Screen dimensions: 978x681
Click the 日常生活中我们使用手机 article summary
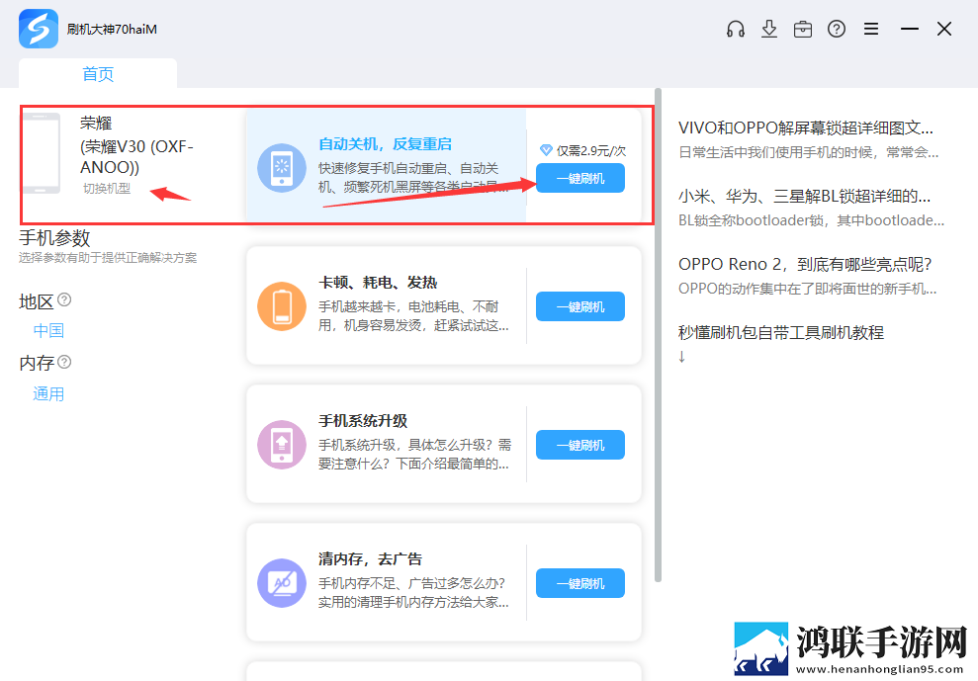coord(808,152)
